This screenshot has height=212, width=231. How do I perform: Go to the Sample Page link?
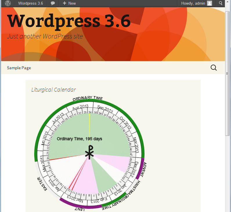(19, 68)
